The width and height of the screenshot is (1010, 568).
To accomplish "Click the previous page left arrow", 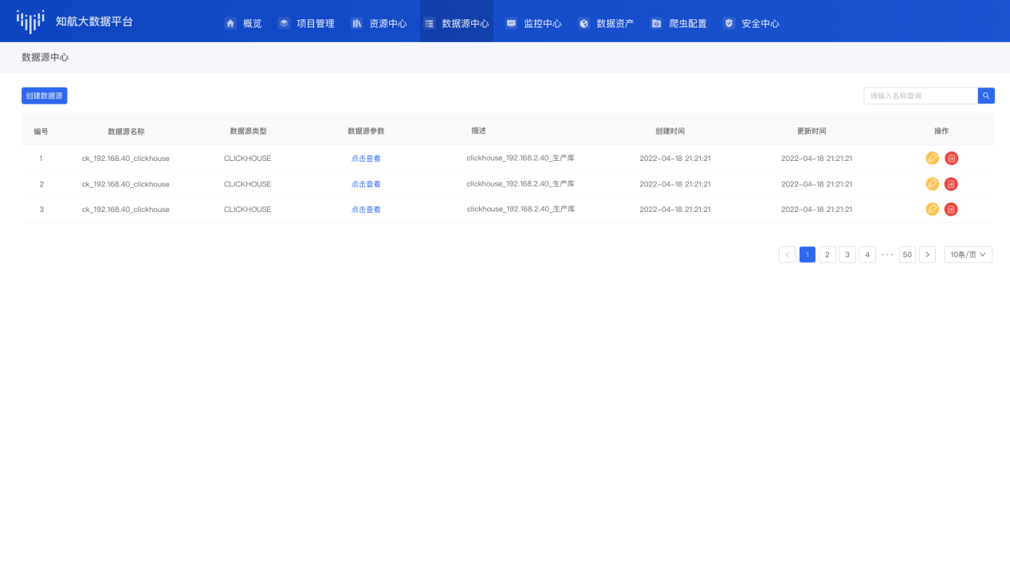I will pyautogui.click(x=787, y=255).
